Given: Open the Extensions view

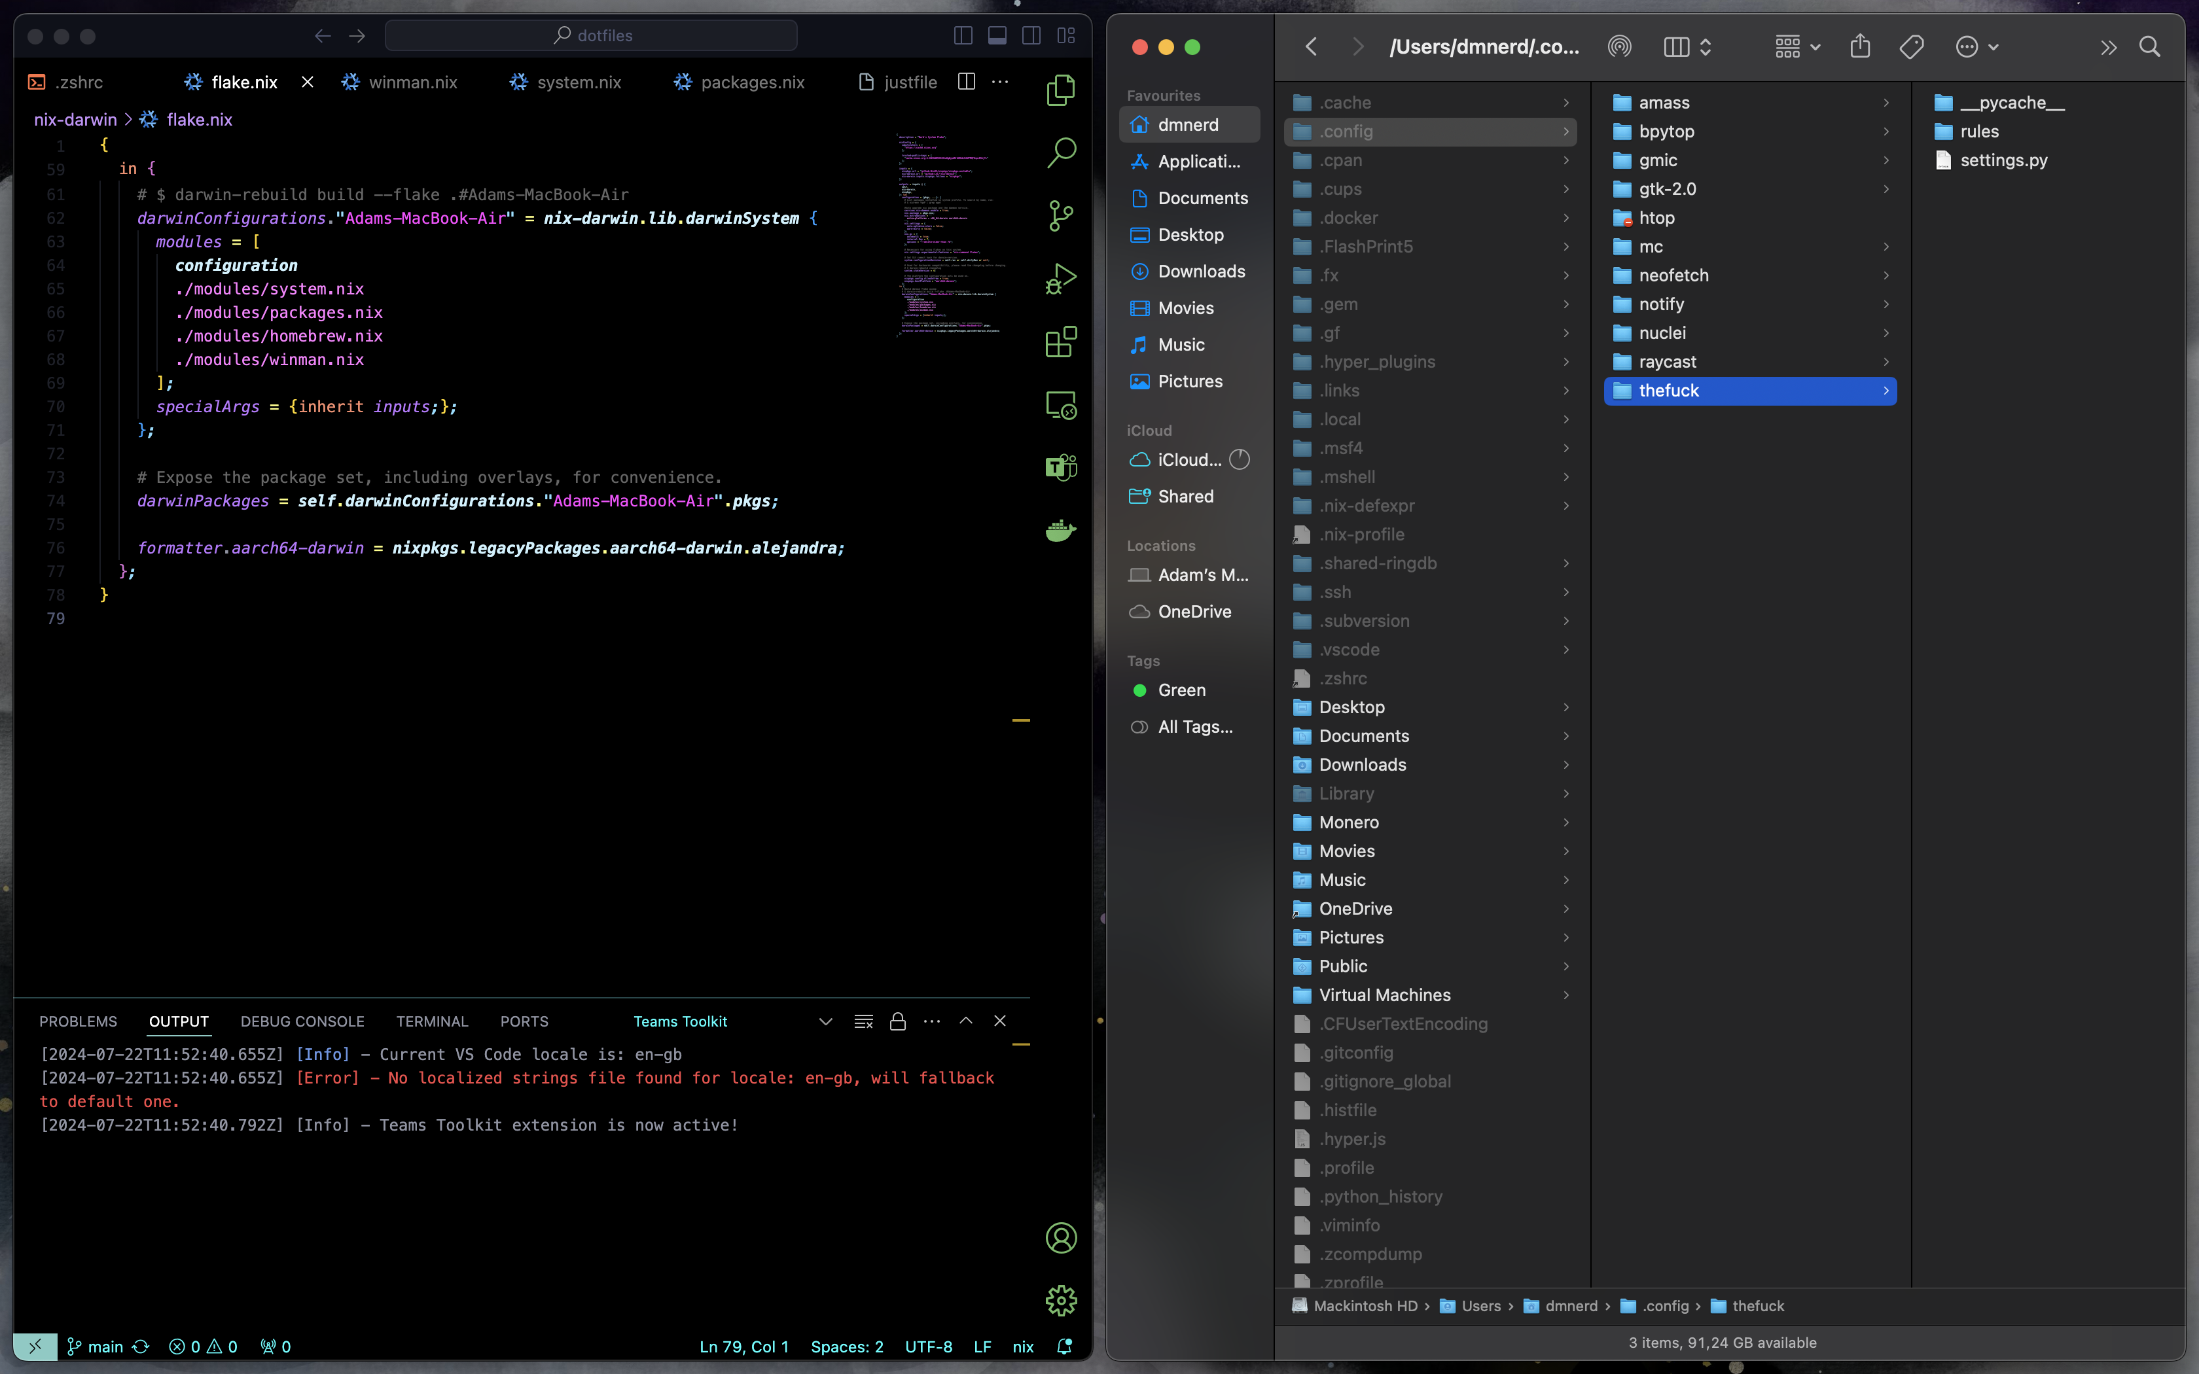Looking at the screenshot, I should tap(1060, 342).
